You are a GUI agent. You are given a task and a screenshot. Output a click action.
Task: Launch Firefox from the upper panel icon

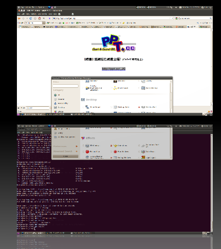[49, 7]
